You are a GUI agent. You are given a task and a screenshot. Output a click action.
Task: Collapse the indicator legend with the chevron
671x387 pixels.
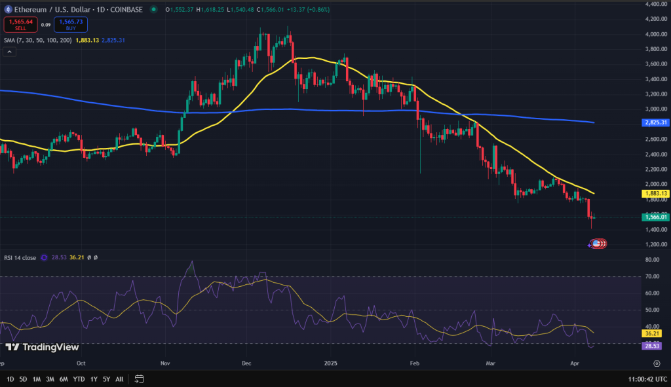tap(9, 52)
